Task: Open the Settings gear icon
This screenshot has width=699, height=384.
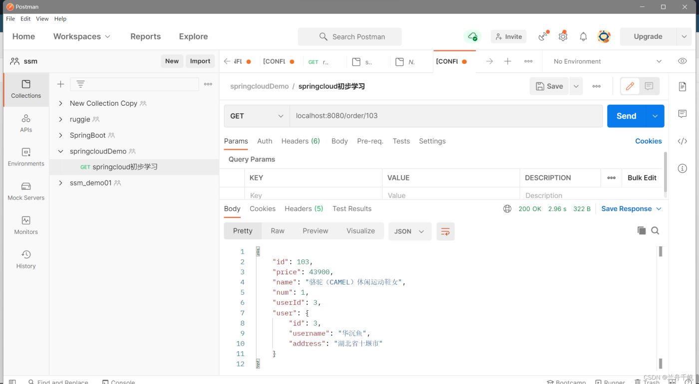Action: coord(563,36)
